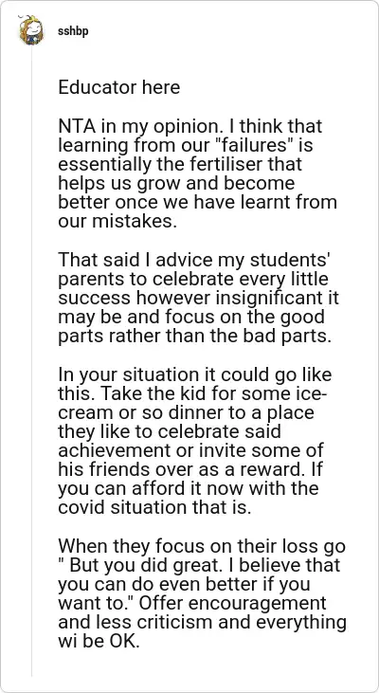This screenshot has width=379, height=693.
Task: Click the 'Educator here' opening line
Action: click(x=118, y=87)
